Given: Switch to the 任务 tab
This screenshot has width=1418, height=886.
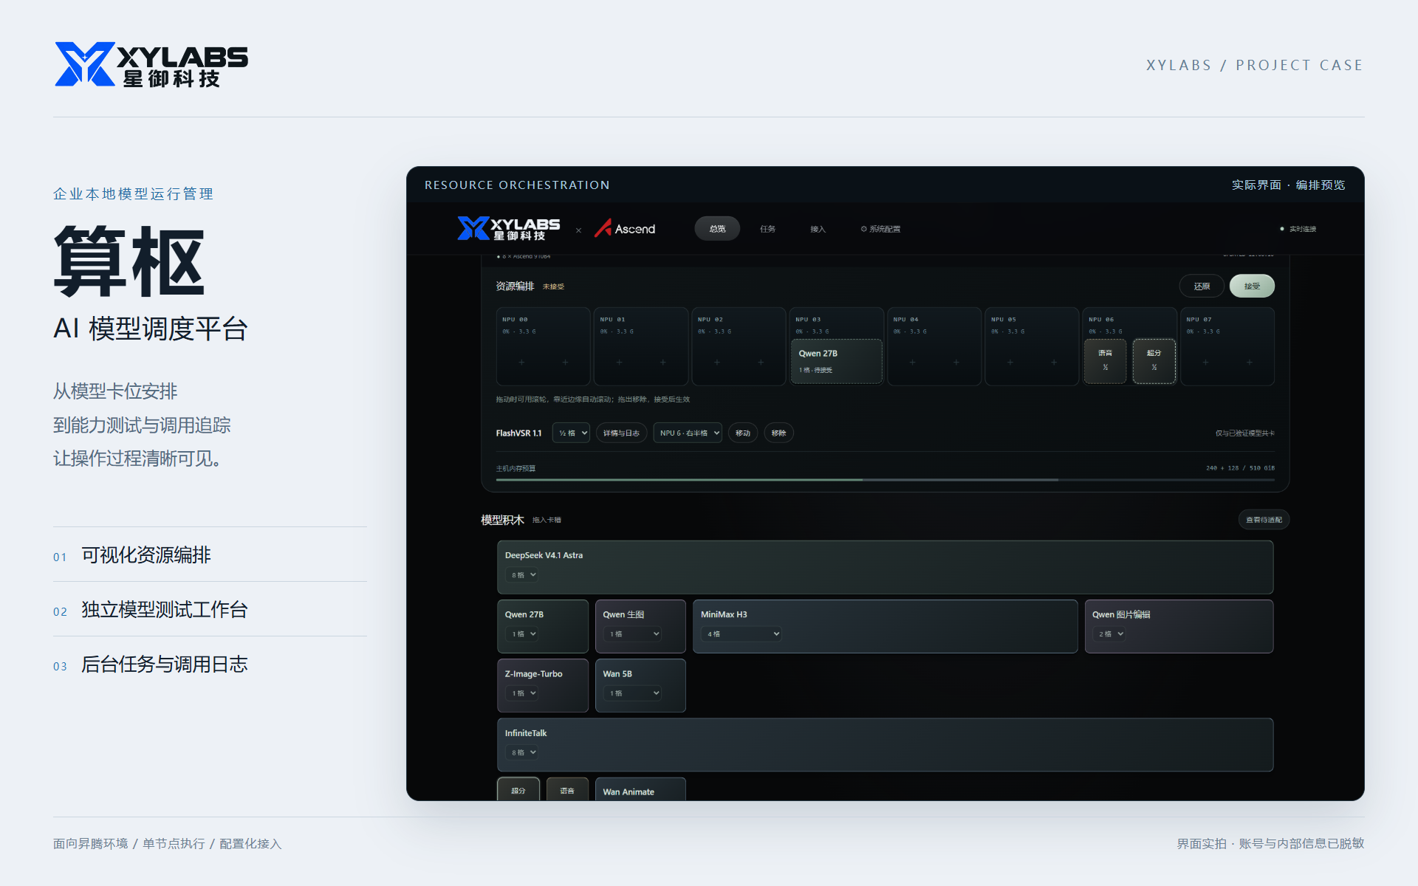Looking at the screenshot, I should point(767,229).
